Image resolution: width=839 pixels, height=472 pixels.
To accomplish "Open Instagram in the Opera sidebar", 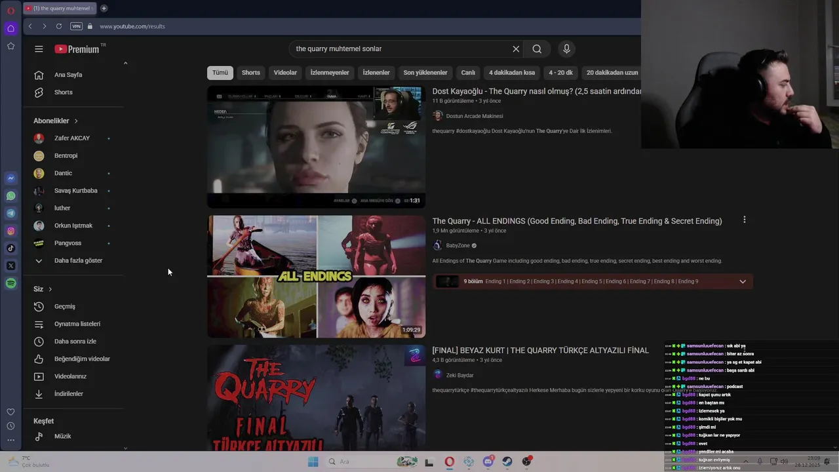I will 10,231.
